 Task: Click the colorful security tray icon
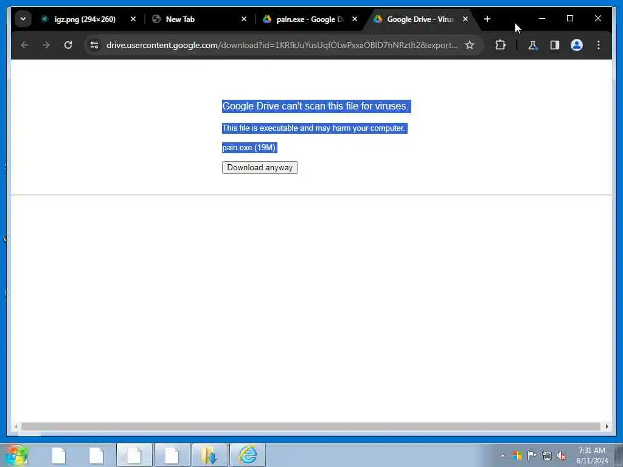517,455
